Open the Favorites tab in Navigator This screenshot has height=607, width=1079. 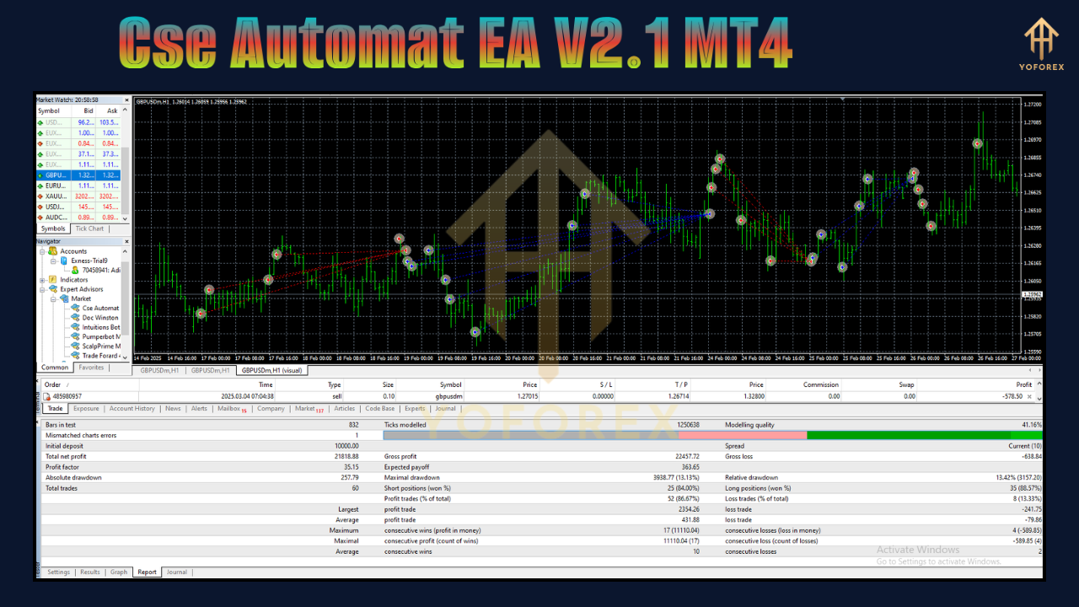[x=91, y=367]
